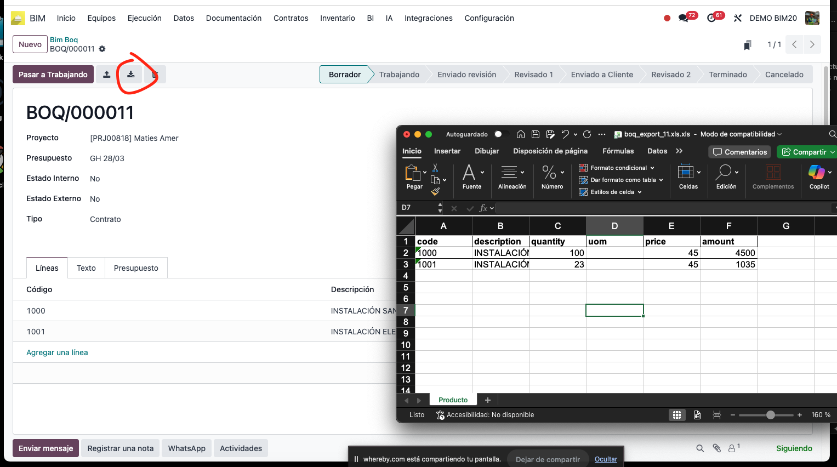Viewport: 837px width, 467px height.
Task: Click the trash delete icon in the toolbar
Action: click(x=153, y=74)
